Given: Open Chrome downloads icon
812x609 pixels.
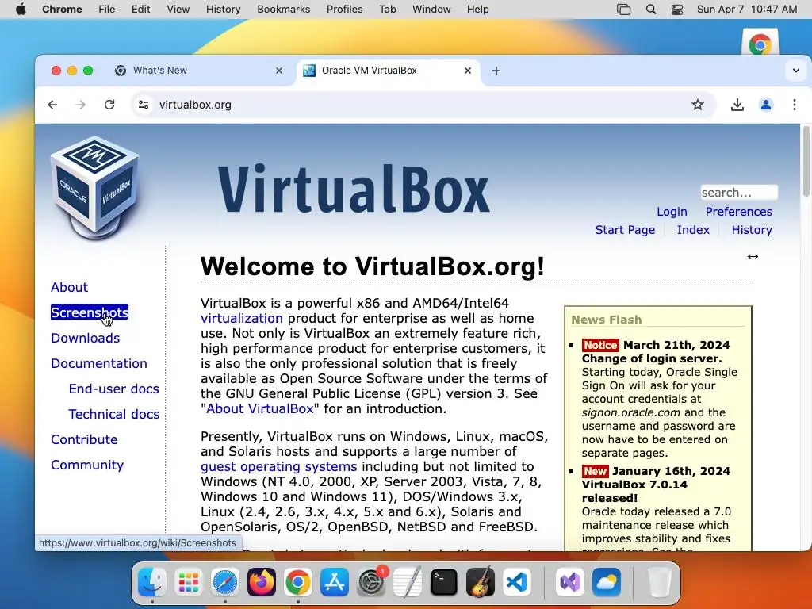Looking at the screenshot, I should click(x=737, y=105).
